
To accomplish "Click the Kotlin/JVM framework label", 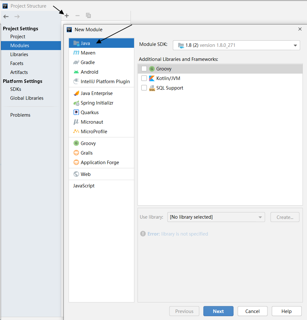I will pos(168,78).
